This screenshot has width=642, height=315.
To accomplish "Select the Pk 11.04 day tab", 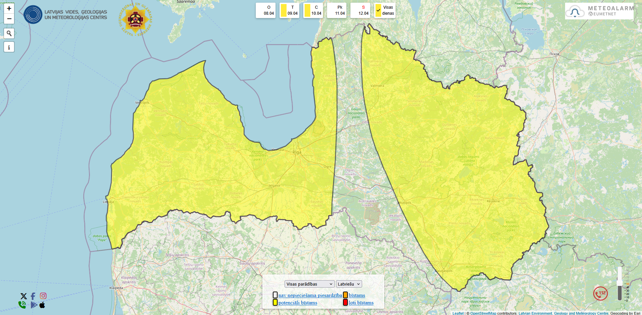I will click(x=337, y=10).
